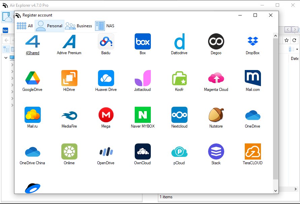Click the Date column header
This screenshot has width=300, height=204.
pos(294,59)
